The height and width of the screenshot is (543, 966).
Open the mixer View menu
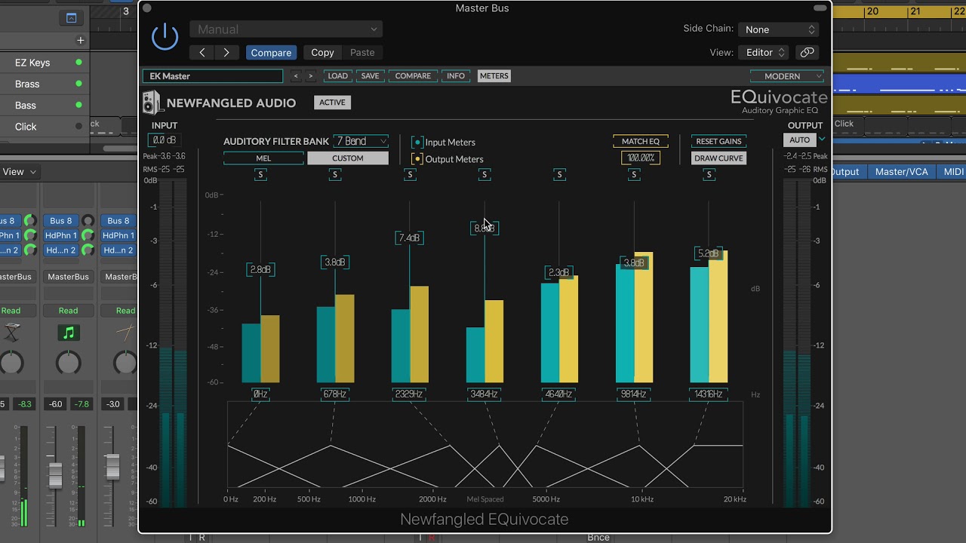[x=18, y=172]
